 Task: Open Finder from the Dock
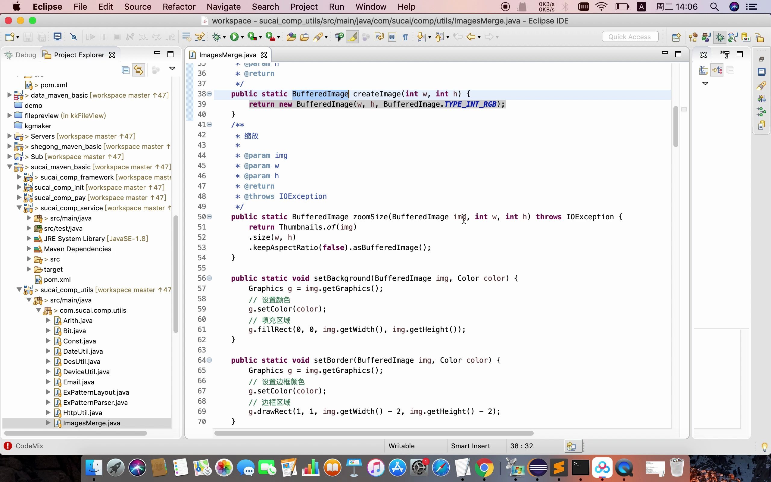(x=94, y=468)
